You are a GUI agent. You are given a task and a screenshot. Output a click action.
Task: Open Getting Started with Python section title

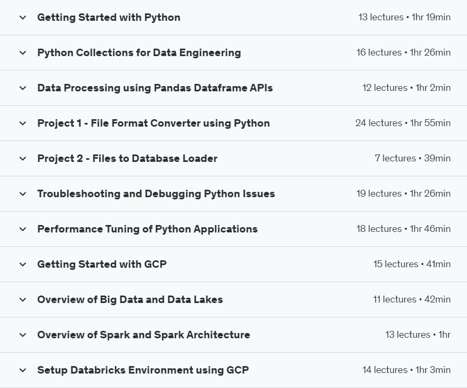coord(109,18)
